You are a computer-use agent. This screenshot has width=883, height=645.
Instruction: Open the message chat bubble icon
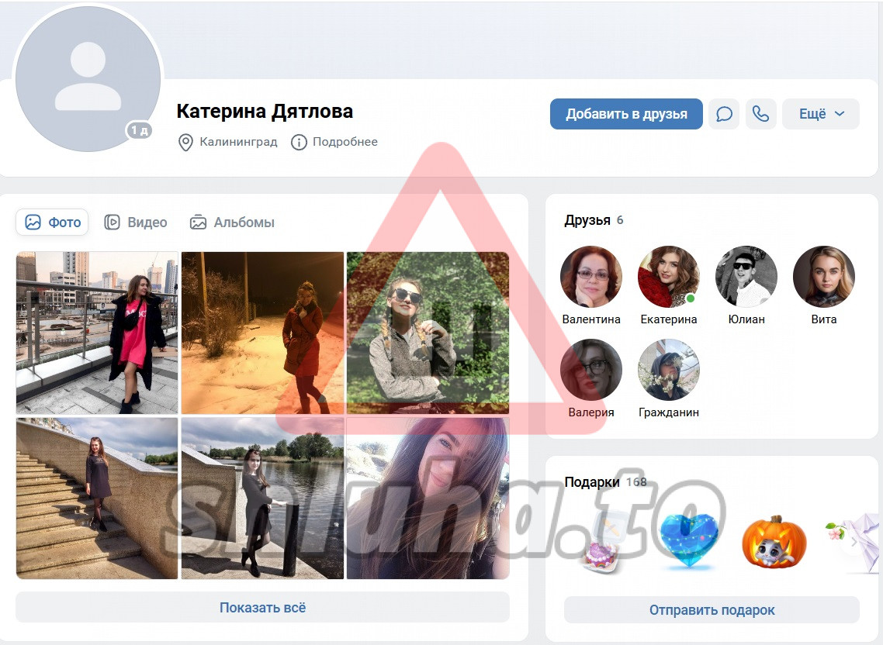(x=724, y=114)
